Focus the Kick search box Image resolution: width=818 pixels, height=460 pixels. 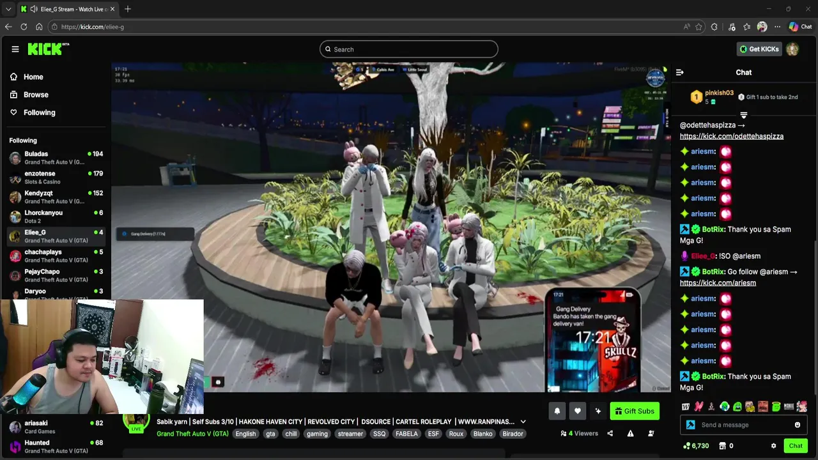point(409,49)
